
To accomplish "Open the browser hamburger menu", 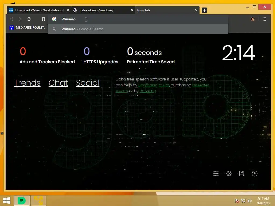I will pos(265,19).
